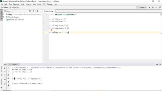Open the Navigate menu
Image resolution: width=162 pixels, height=91 pixels.
(x=16, y=4)
